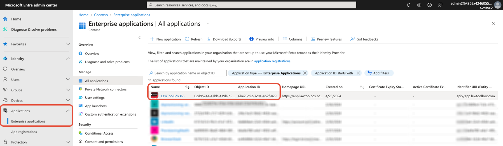Screen dimensions: 503x146
Task: Click the Users person icon
Action: [5, 79]
